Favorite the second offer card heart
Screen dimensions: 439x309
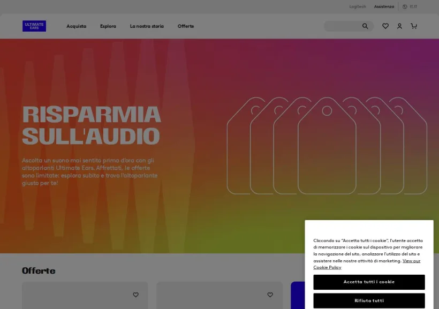click(x=270, y=295)
